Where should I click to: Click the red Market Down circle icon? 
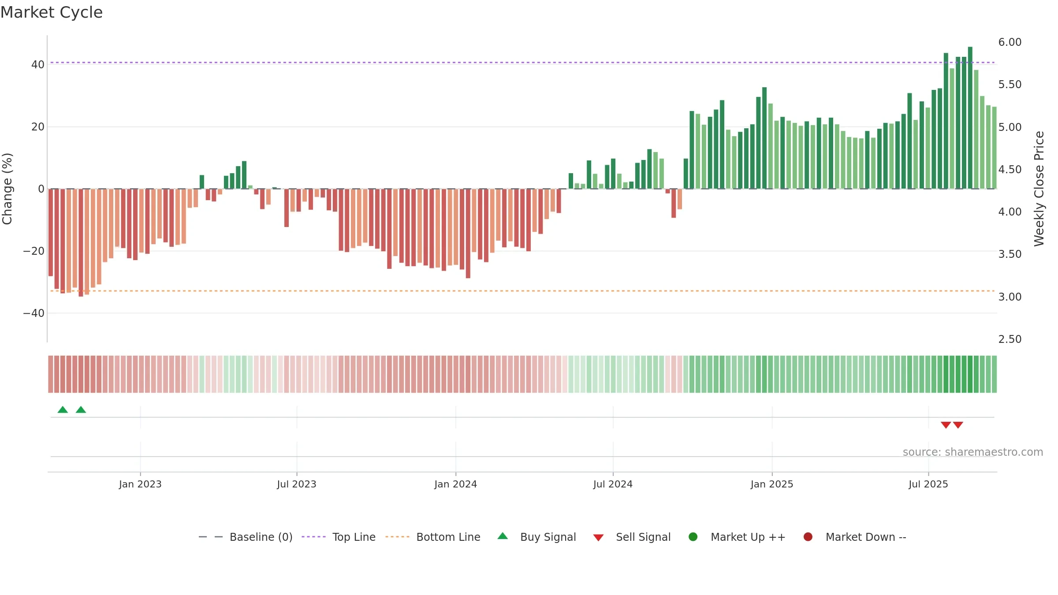coord(808,537)
